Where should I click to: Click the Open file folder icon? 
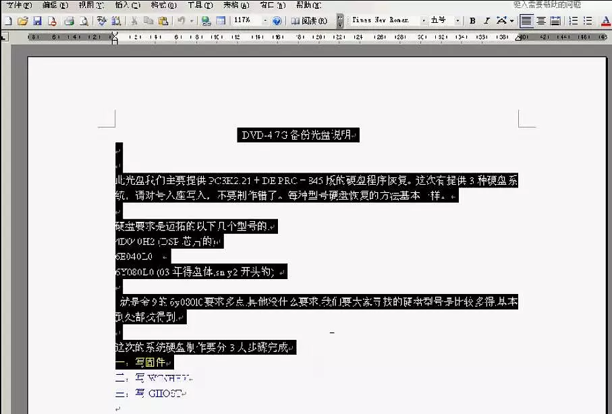point(23,21)
